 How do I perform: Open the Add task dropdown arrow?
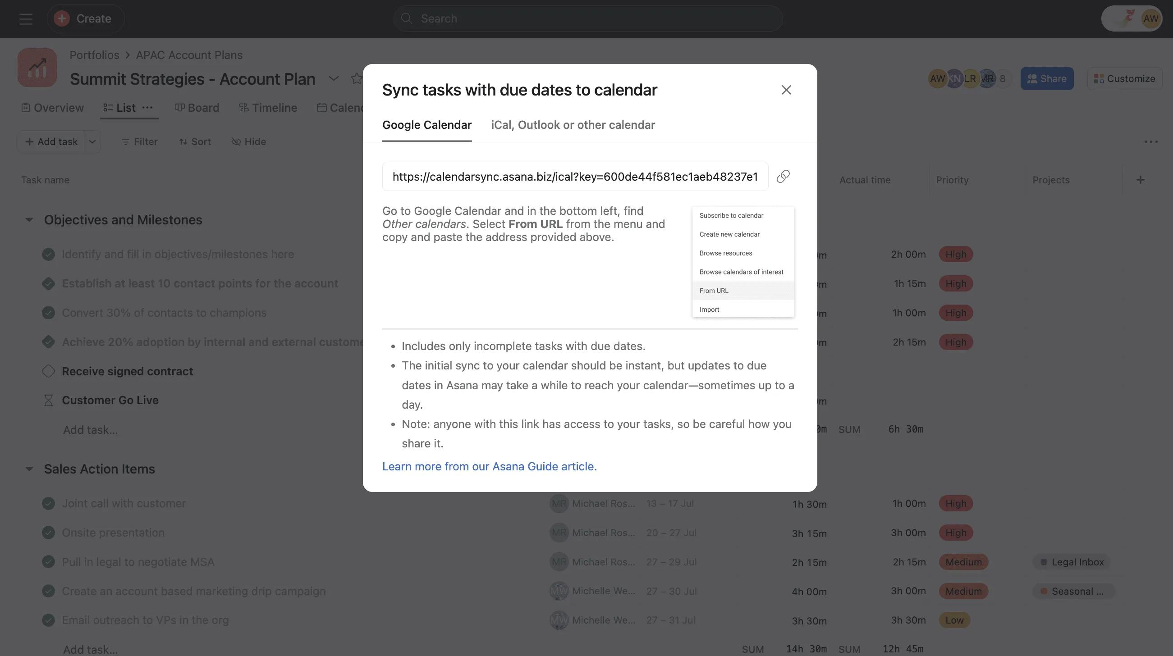click(92, 141)
